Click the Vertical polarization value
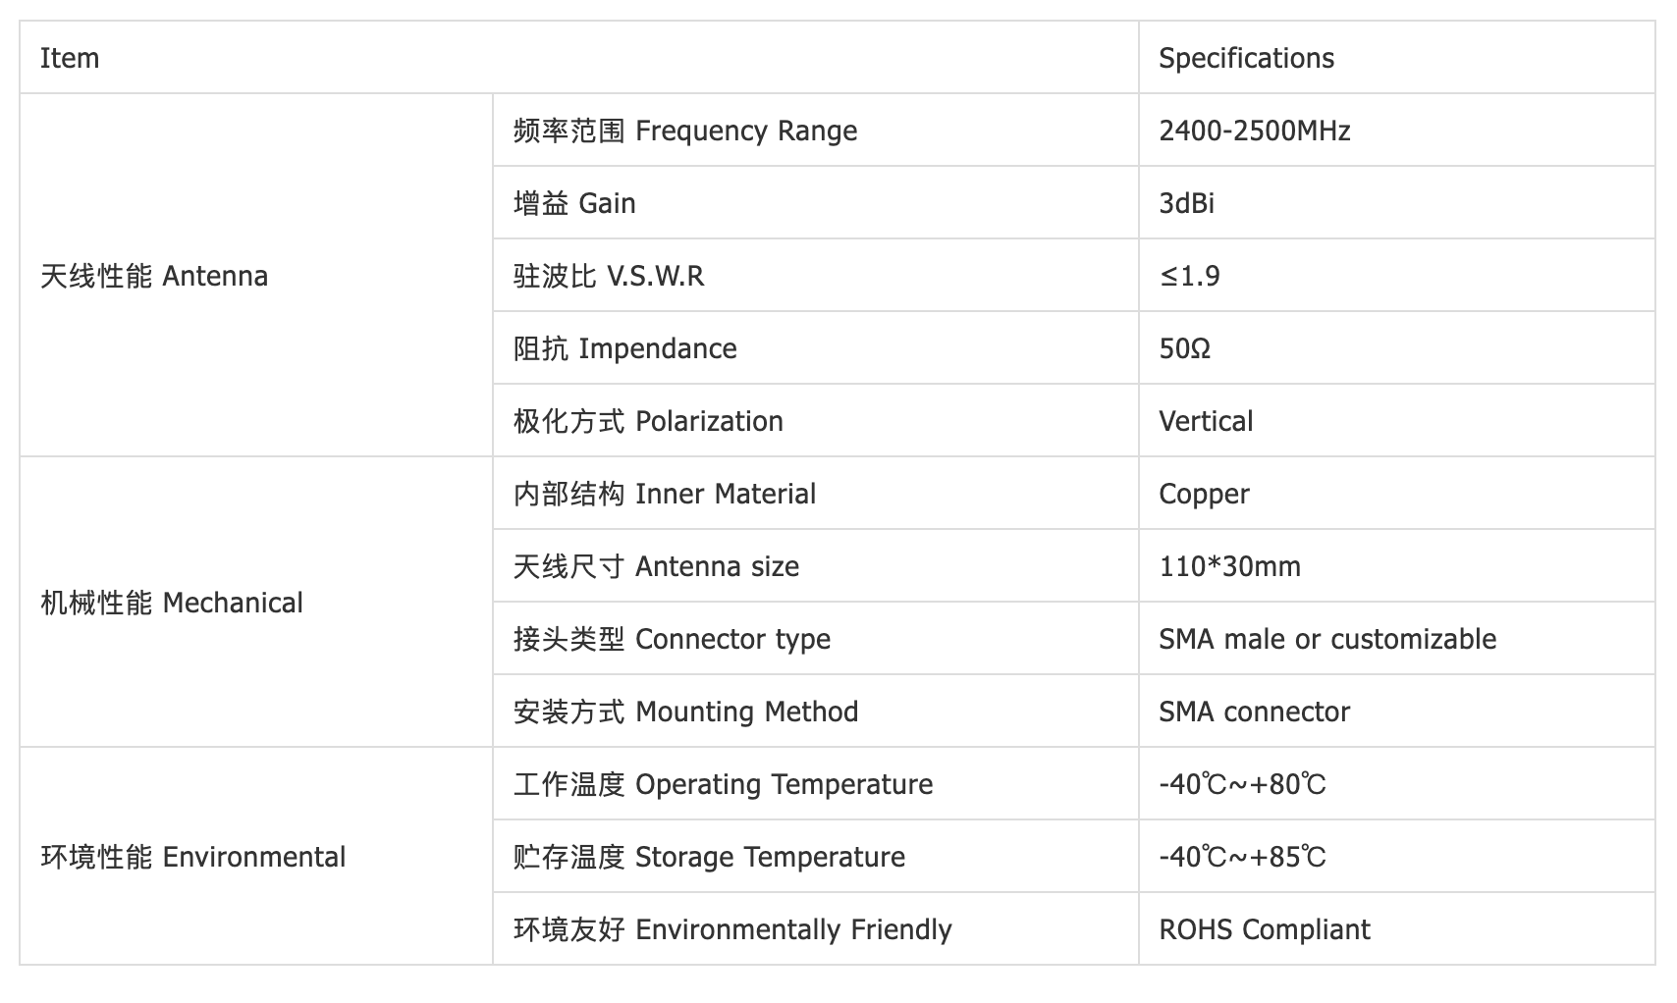The image size is (1677, 1003). tap(1206, 421)
